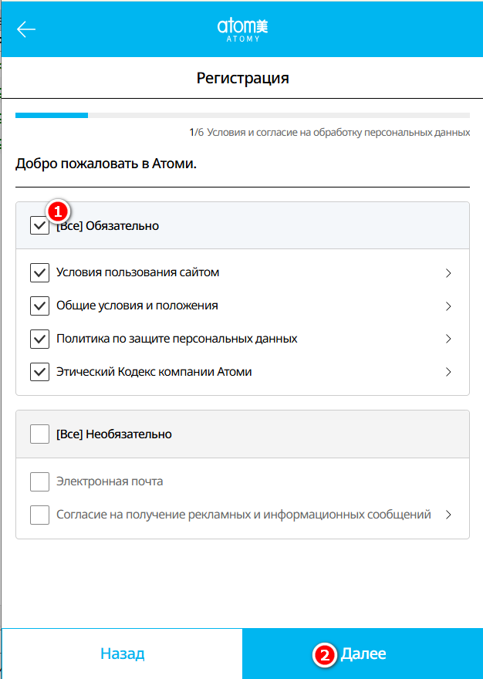Toggle Политика по защите персональных данных checkbox
483x679 pixels.
(39, 339)
